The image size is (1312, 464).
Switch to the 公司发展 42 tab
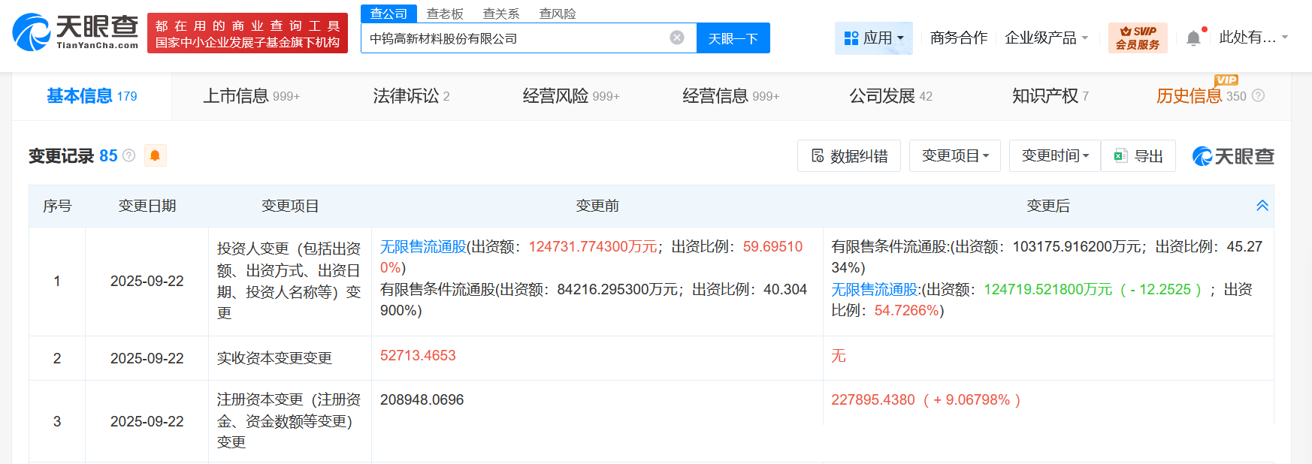click(890, 96)
